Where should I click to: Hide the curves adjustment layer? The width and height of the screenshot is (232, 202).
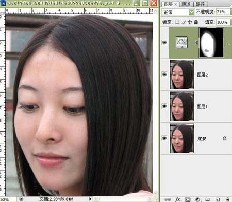click(x=164, y=42)
